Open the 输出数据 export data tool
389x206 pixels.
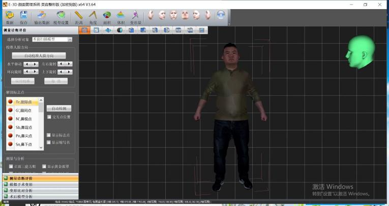pos(42,16)
